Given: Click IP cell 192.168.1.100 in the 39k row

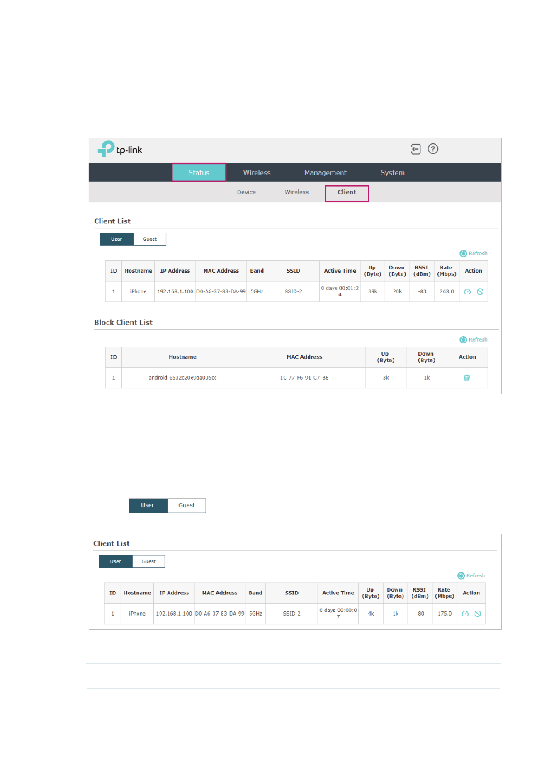Looking at the screenshot, I should coord(175,291).
